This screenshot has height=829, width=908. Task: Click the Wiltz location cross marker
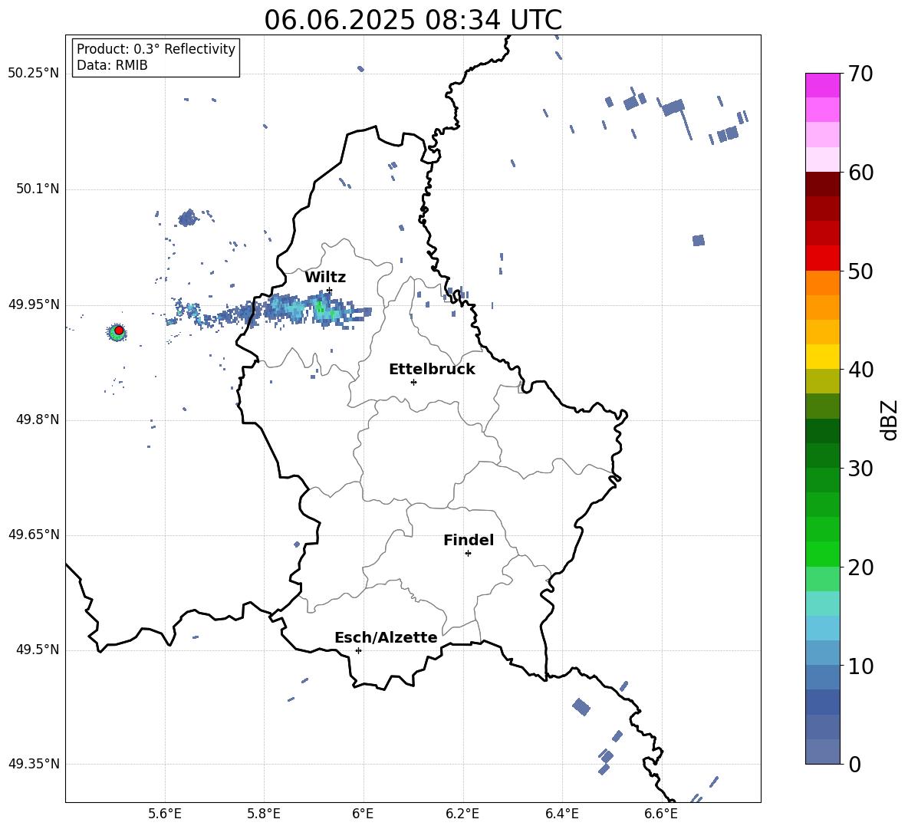330,290
